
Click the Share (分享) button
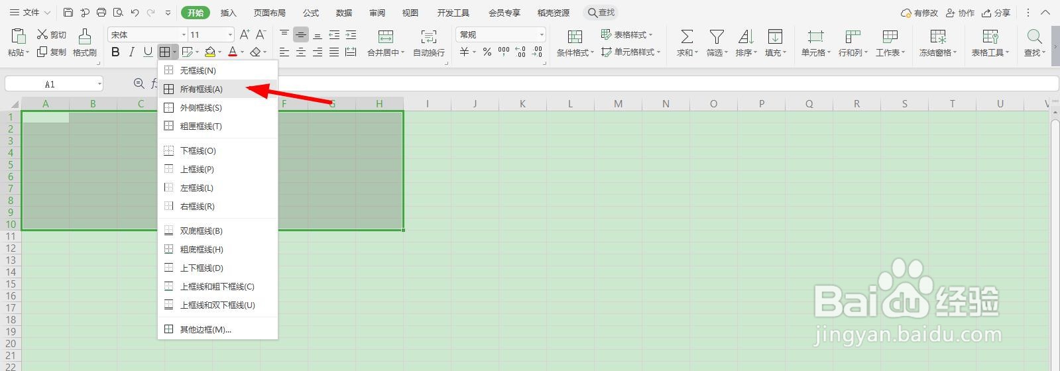[x=997, y=13]
